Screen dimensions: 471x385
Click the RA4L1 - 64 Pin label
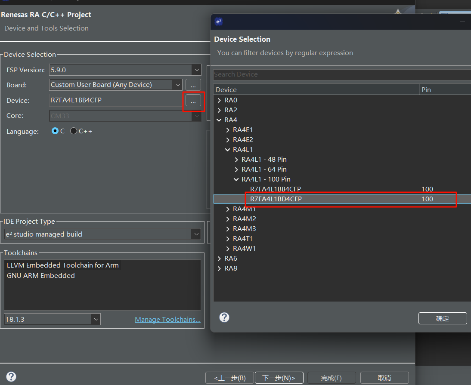tap(264, 169)
